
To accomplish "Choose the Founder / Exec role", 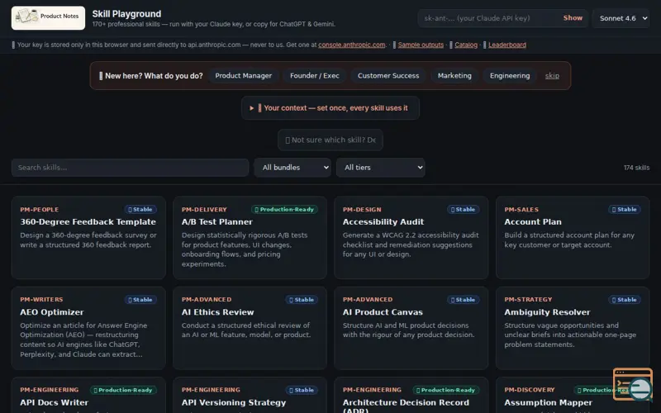I will pyautogui.click(x=315, y=76).
